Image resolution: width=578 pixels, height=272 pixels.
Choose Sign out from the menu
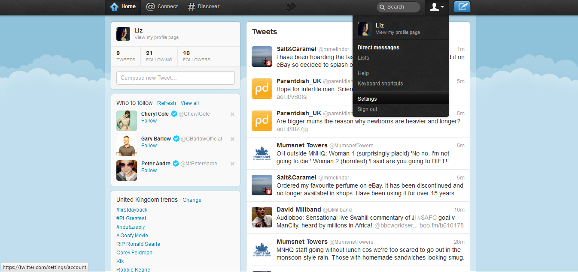coord(367,109)
